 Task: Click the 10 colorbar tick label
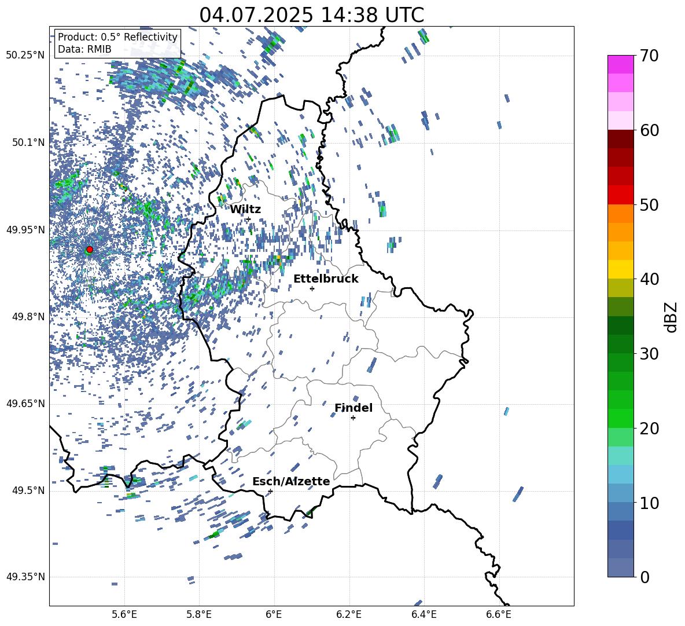(649, 503)
